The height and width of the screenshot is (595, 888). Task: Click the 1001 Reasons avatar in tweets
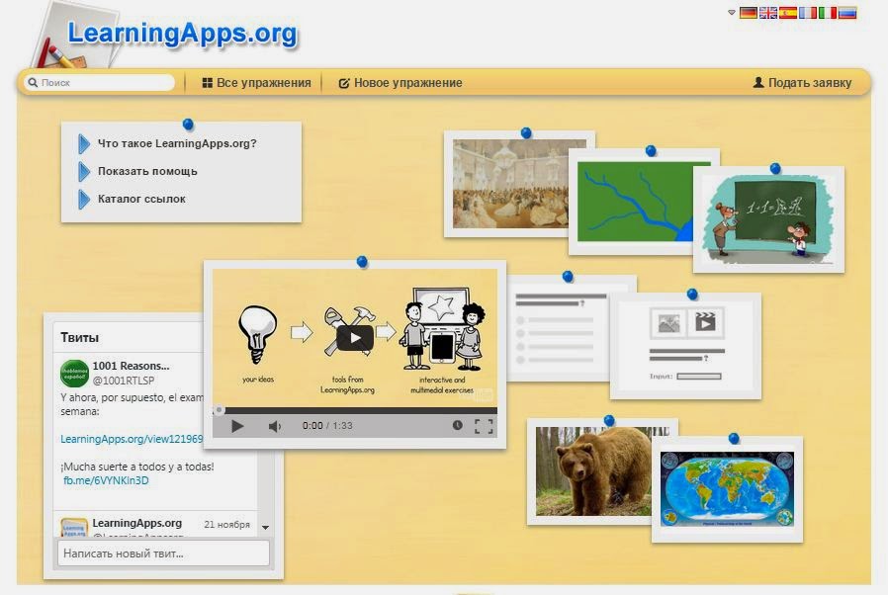click(x=75, y=373)
